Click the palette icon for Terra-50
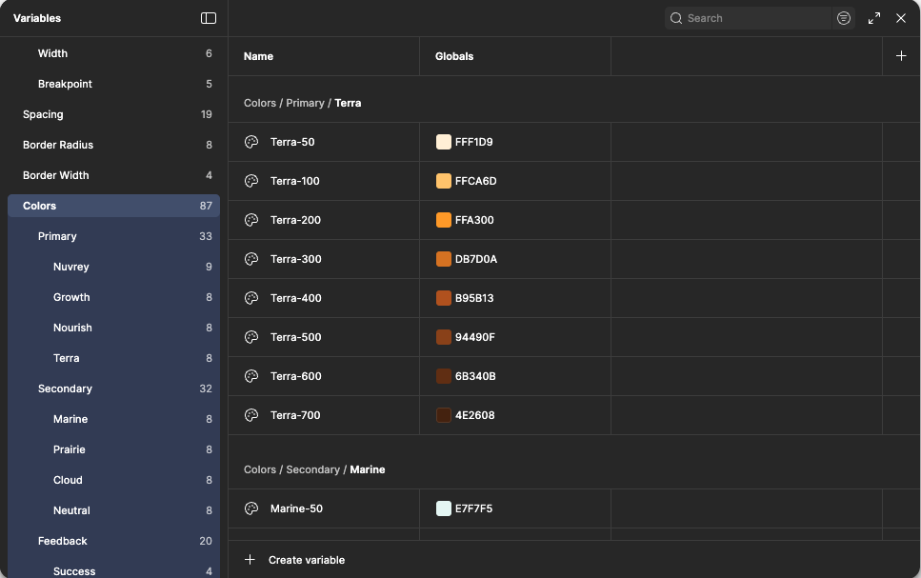Image resolution: width=921 pixels, height=578 pixels. tap(251, 142)
